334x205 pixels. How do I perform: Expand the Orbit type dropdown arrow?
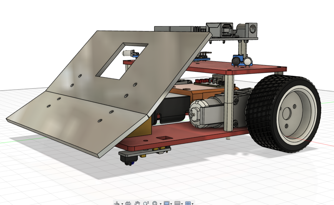point(122,204)
